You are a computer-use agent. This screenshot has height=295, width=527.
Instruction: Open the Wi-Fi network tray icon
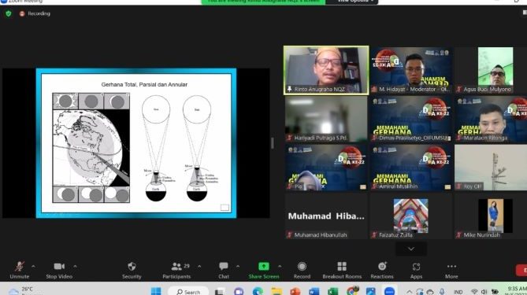coord(474,292)
